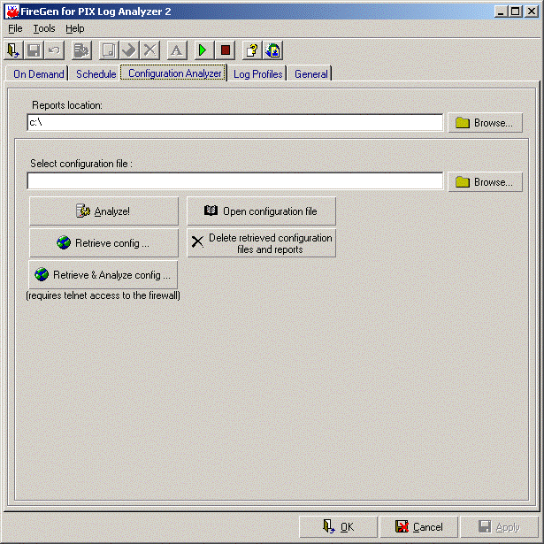
Task: Click the analyze document gear toolbar icon
Action: pyautogui.click(x=81, y=50)
